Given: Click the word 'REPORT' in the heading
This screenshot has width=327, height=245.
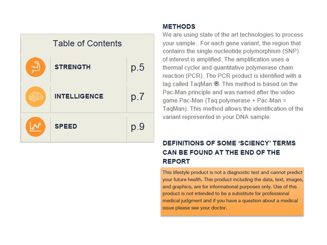Looking at the screenshot, I should 176,162.
